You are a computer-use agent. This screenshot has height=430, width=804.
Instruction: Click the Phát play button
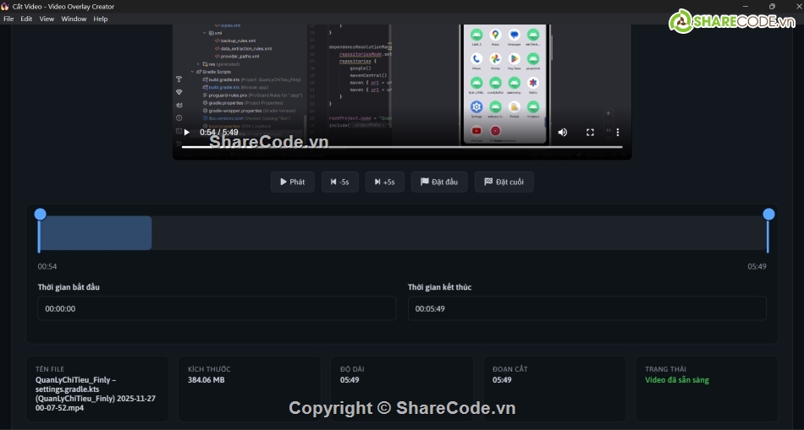pos(292,182)
